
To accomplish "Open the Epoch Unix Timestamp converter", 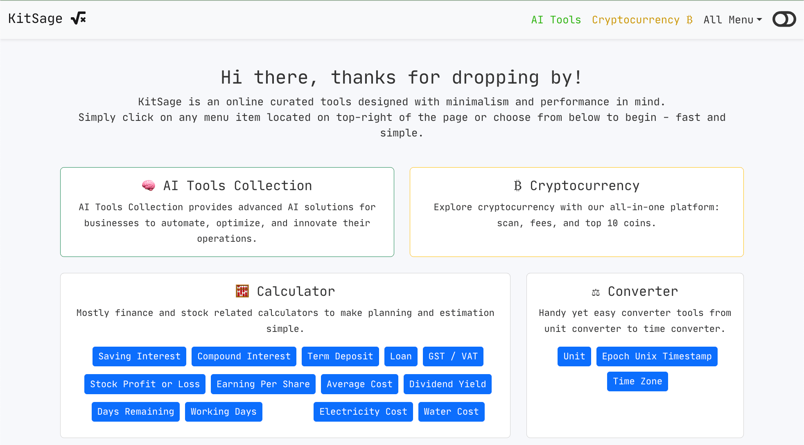I will (x=657, y=356).
